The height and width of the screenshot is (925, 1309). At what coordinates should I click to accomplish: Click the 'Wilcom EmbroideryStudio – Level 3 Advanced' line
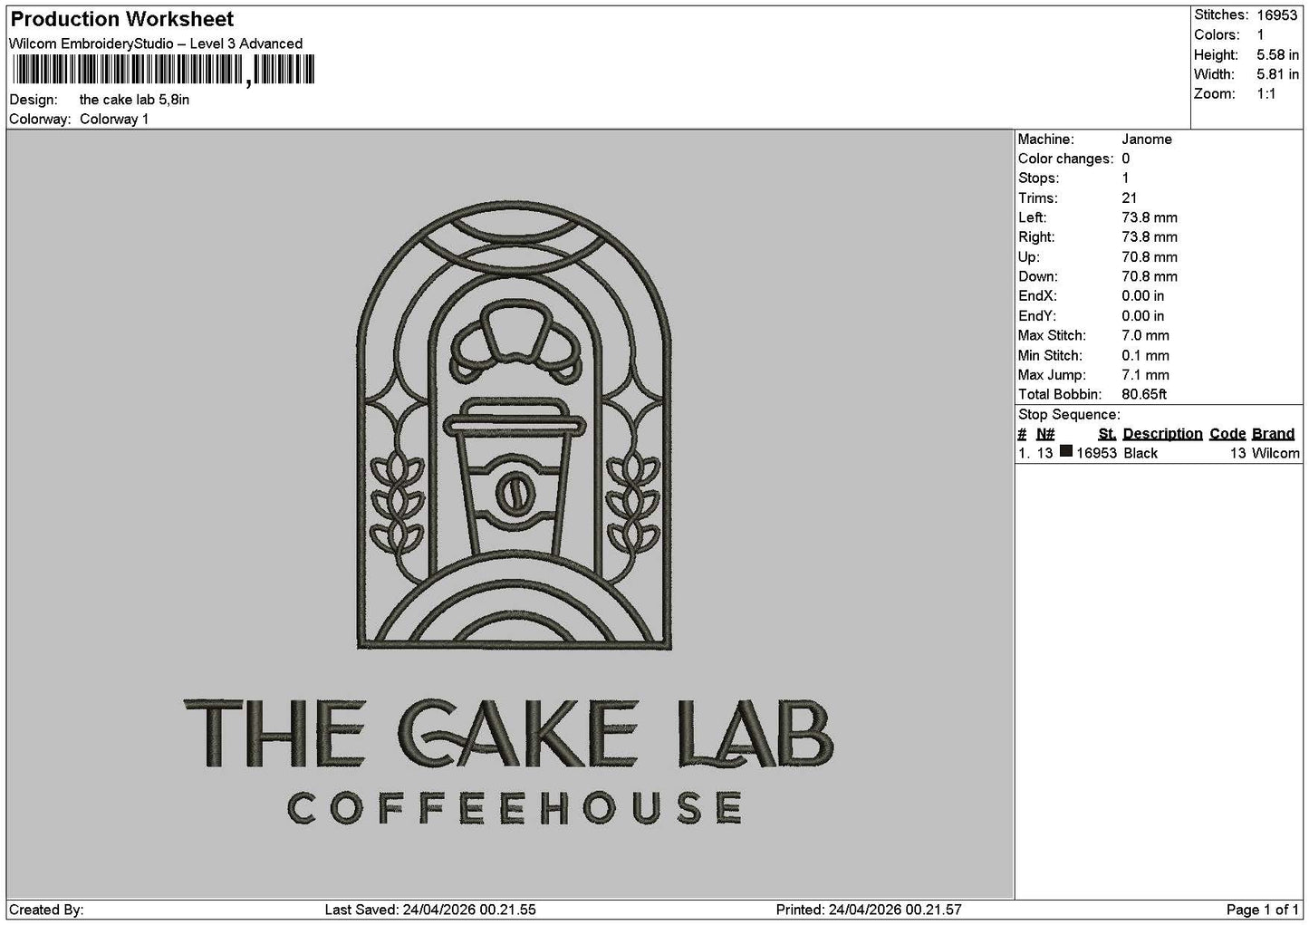(x=156, y=43)
